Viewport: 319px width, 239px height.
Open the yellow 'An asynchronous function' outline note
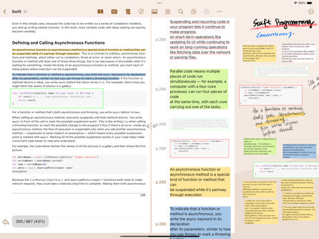click(200, 182)
